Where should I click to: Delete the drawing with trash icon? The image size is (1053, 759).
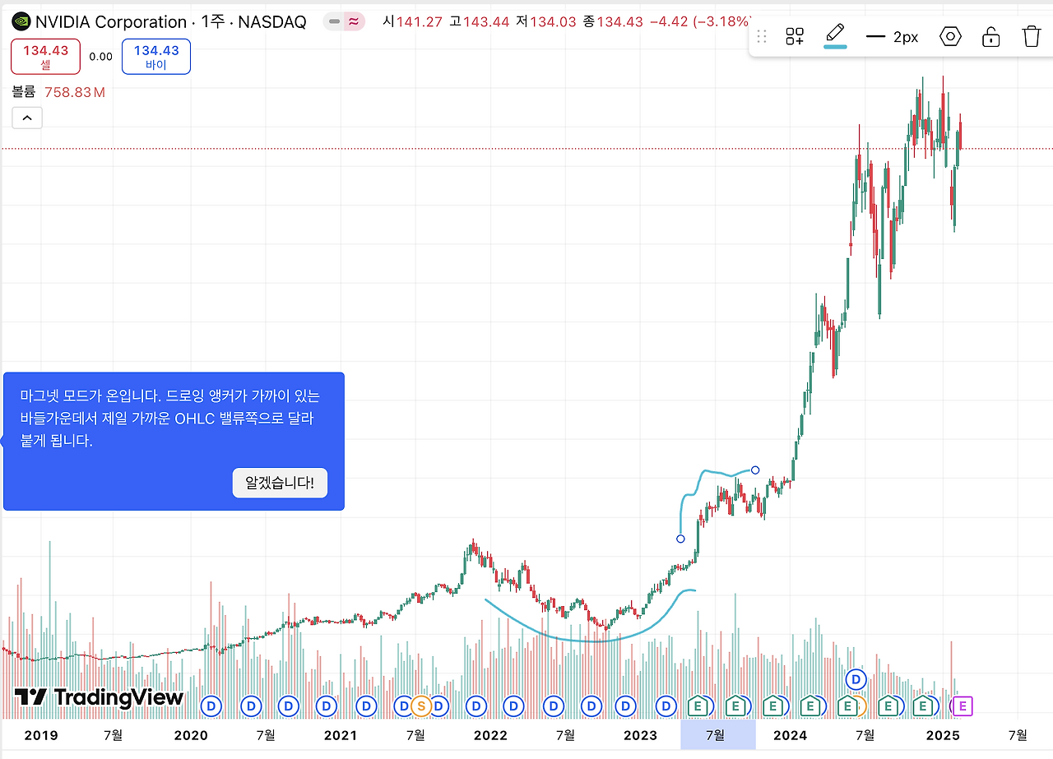[1030, 35]
